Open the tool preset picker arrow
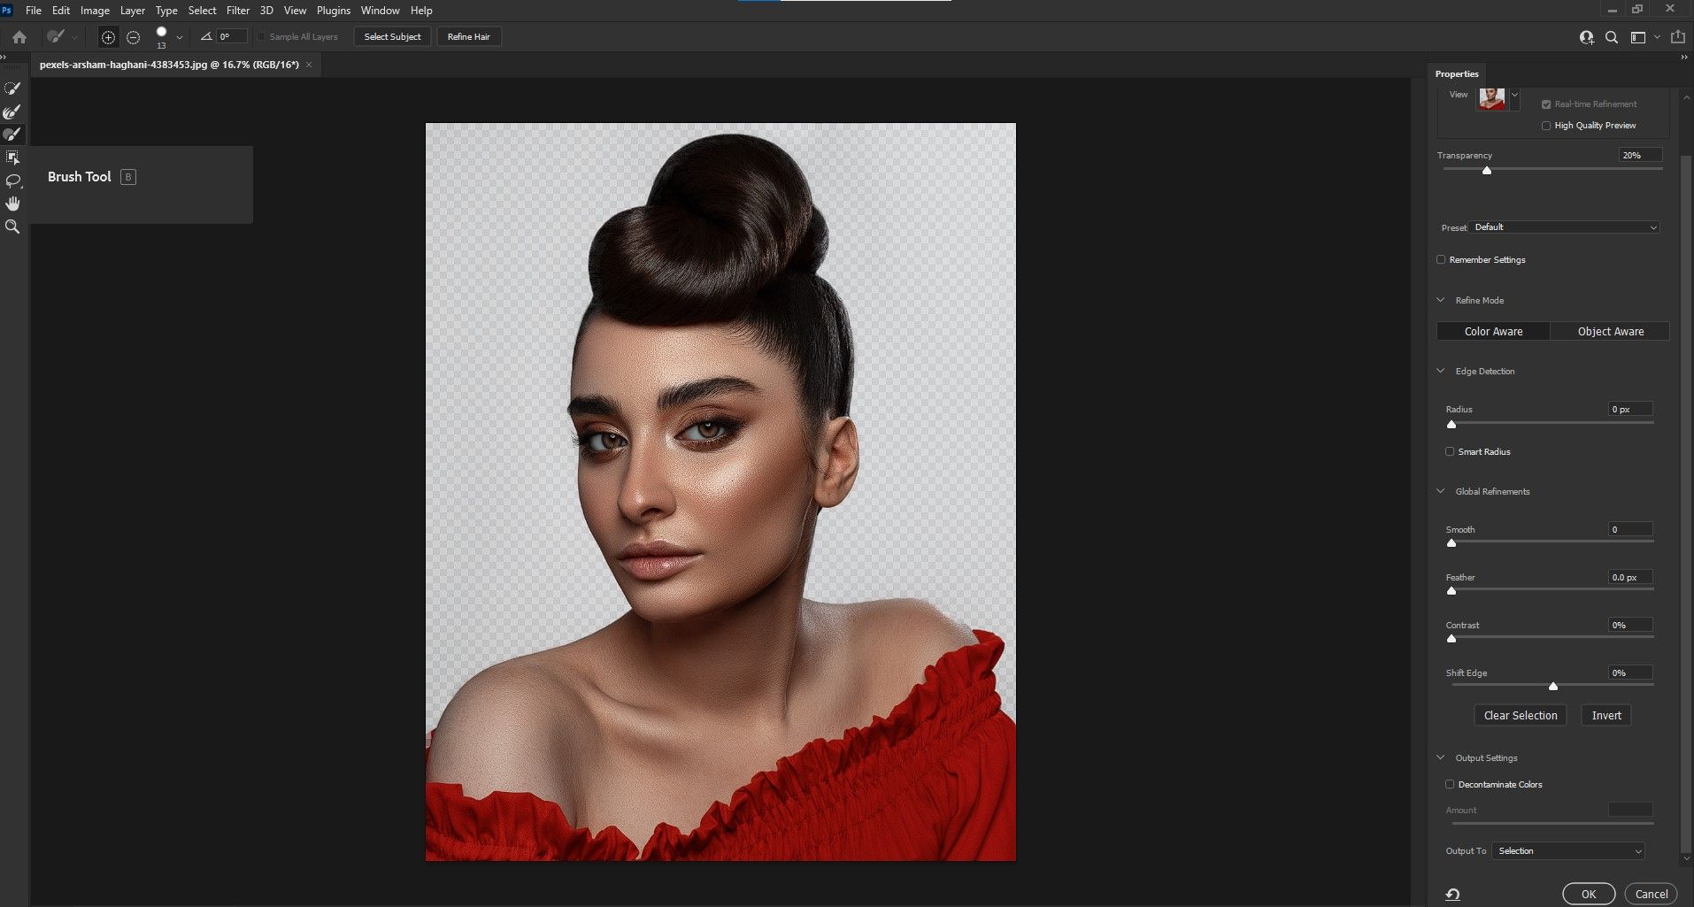The width and height of the screenshot is (1694, 907). point(74,37)
